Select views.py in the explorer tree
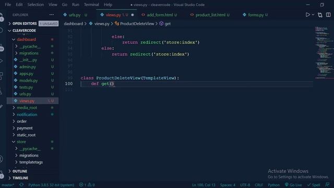The height and width of the screenshot is (188, 334). coord(32,101)
